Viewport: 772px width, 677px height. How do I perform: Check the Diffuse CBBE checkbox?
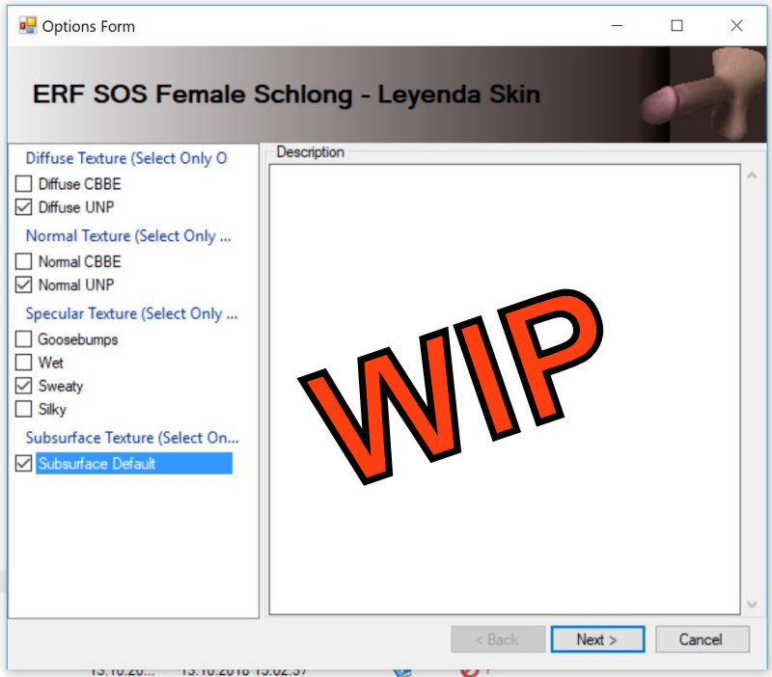[x=23, y=184]
